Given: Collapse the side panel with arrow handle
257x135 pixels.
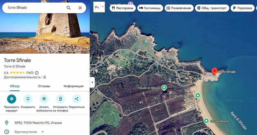Looking at the screenshot, I should click(x=92, y=82).
